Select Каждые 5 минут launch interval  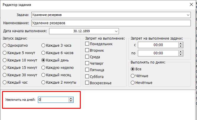click(5, 53)
